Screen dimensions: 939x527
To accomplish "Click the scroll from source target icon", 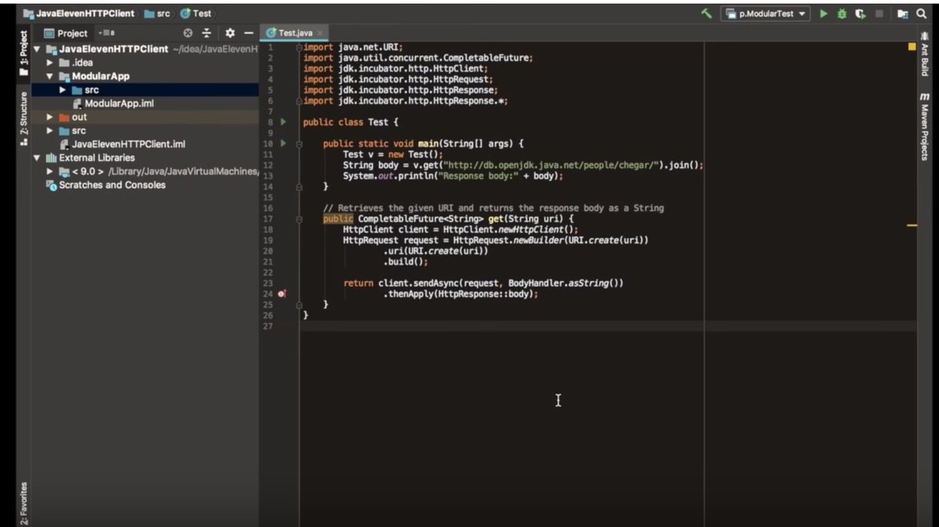I will [188, 33].
